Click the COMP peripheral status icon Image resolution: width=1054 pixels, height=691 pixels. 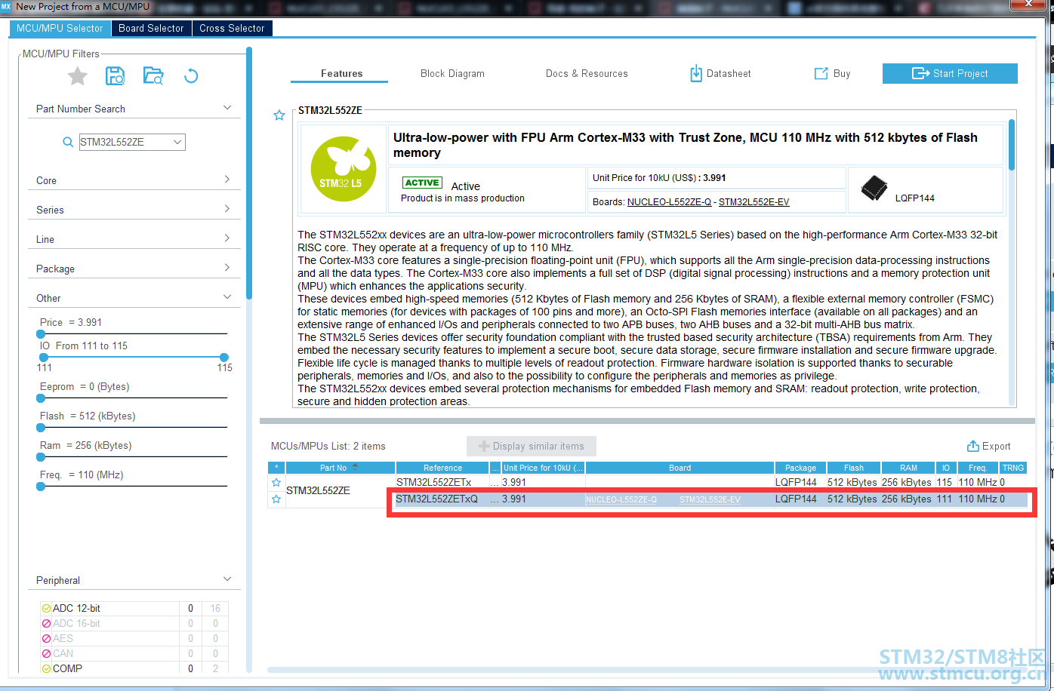(46, 668)
